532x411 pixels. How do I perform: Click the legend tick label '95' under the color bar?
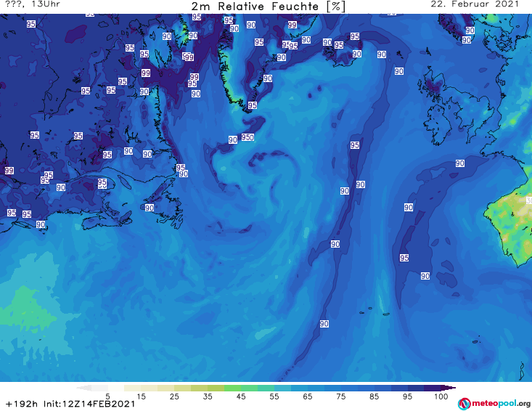coord(407,396)
